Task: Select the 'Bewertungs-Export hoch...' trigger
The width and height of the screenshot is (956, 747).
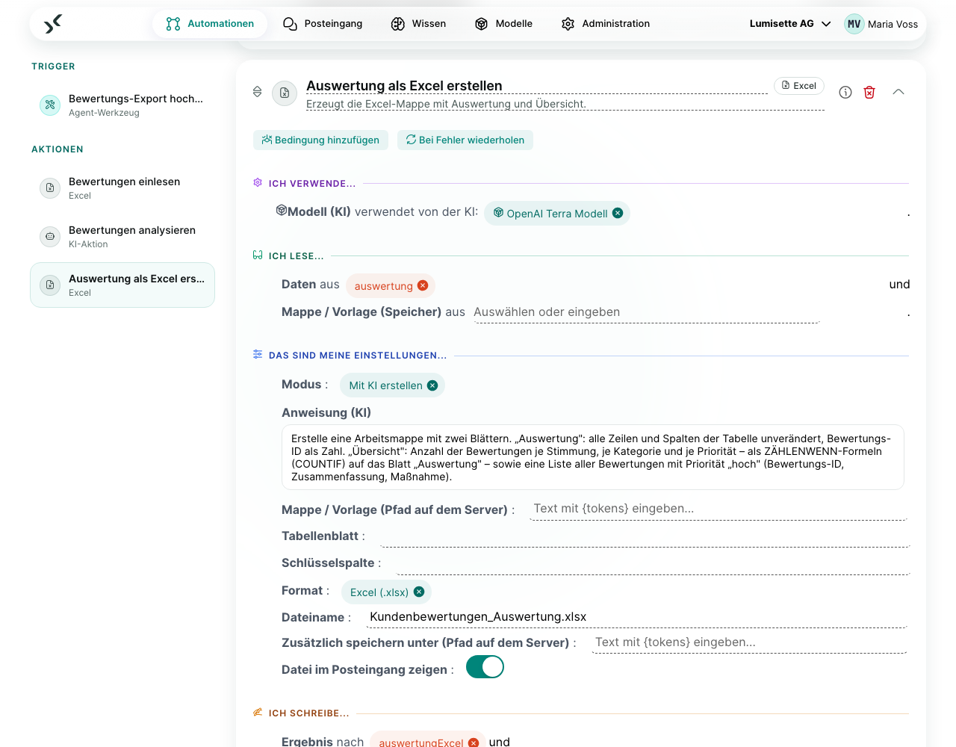Action: 122,105
